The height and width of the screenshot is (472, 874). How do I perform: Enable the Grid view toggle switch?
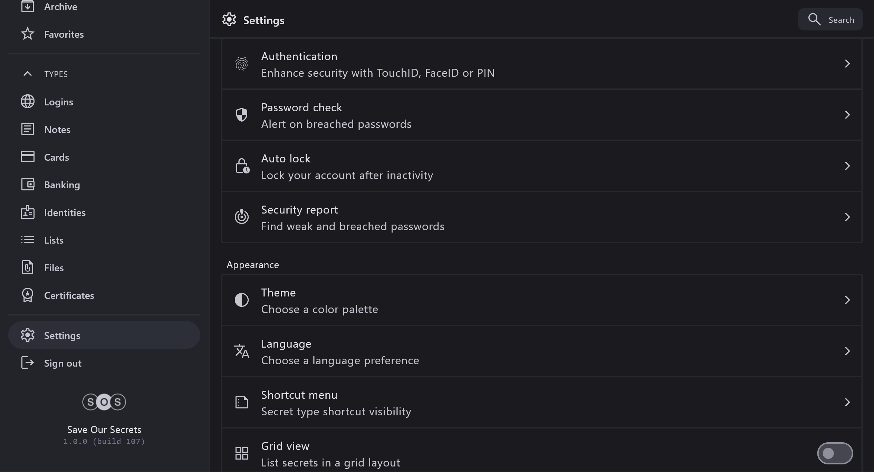point(835,453)
